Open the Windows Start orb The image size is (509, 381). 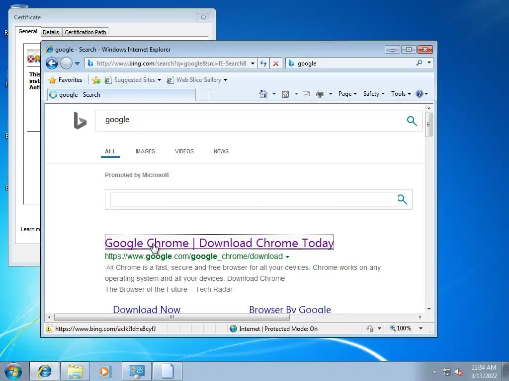pyautogui.click(x=13, y=371)
